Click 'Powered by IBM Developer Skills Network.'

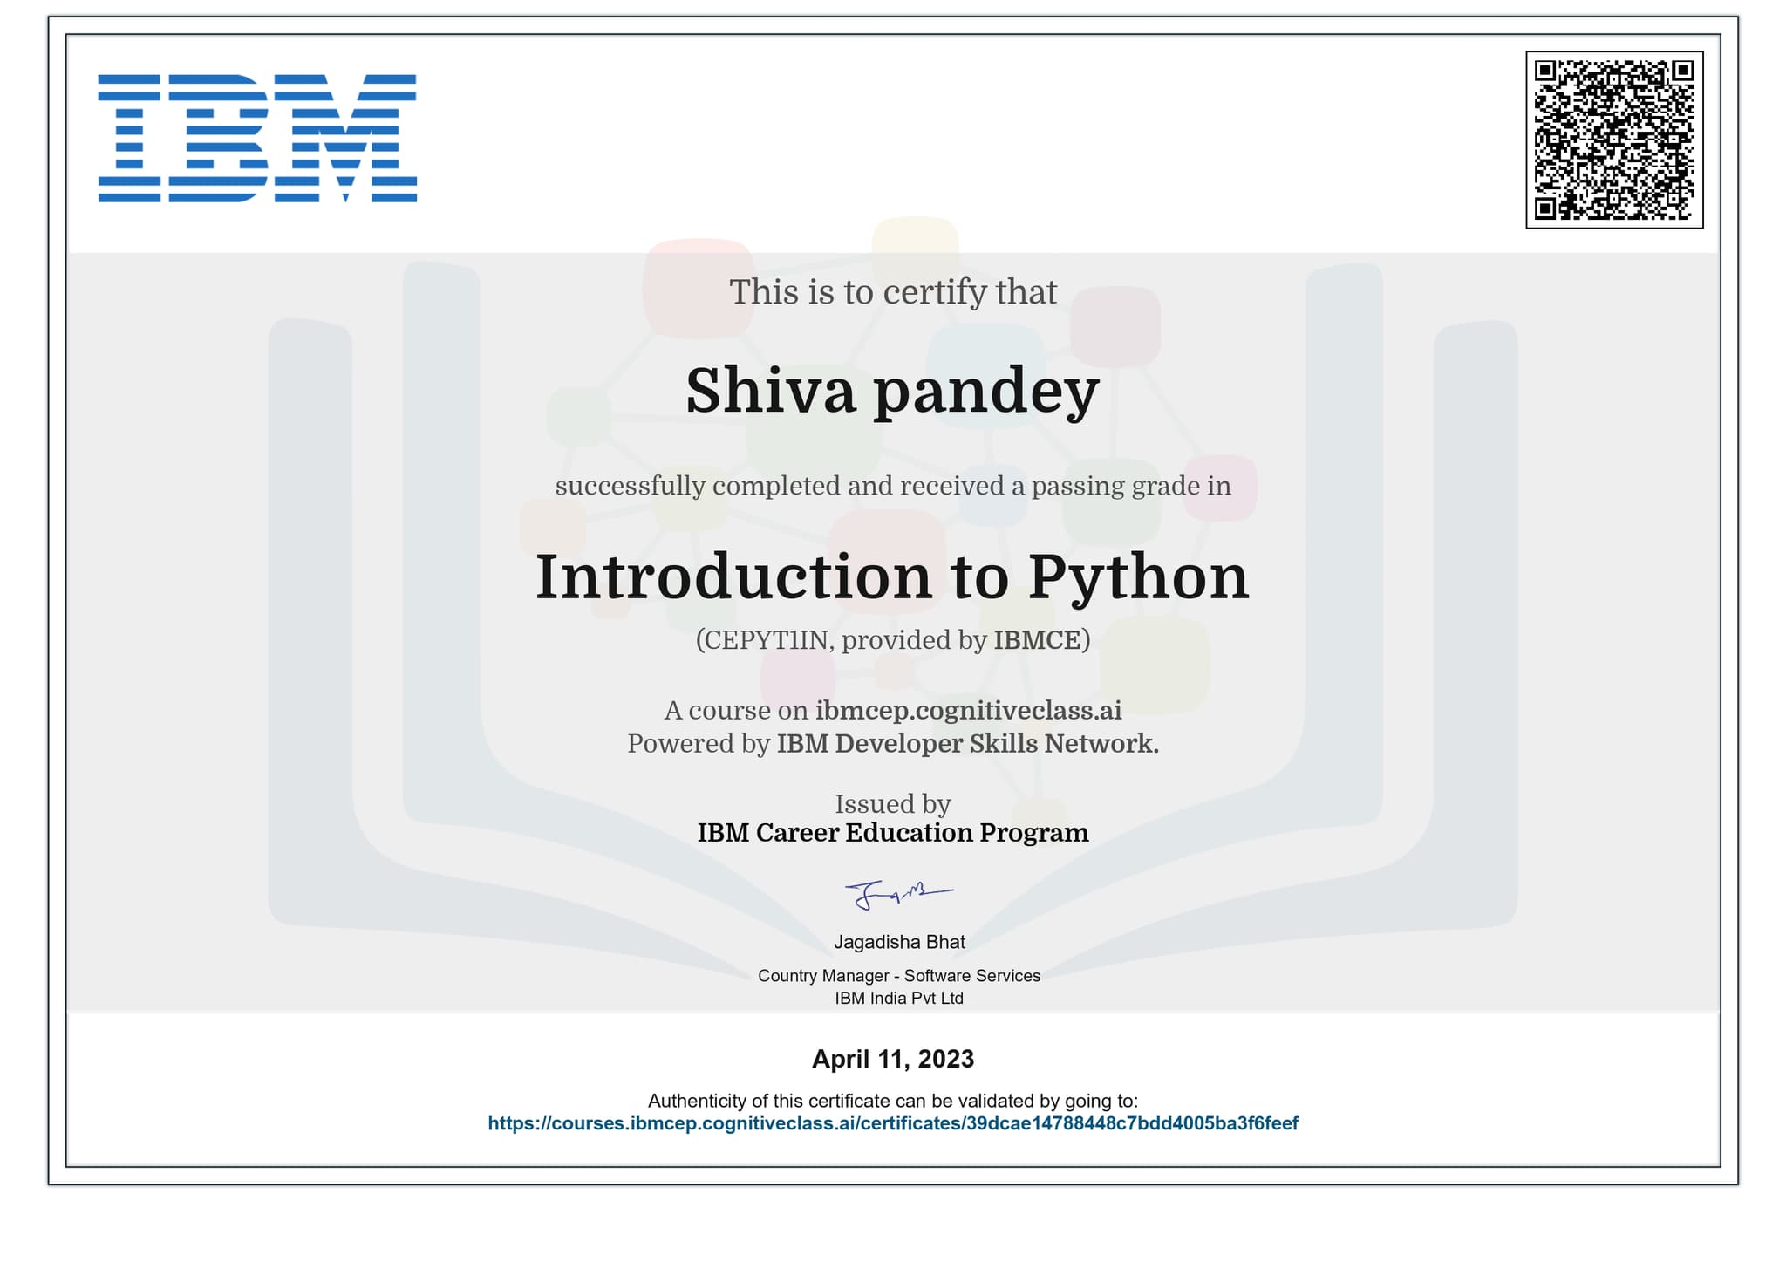point(893,744)
